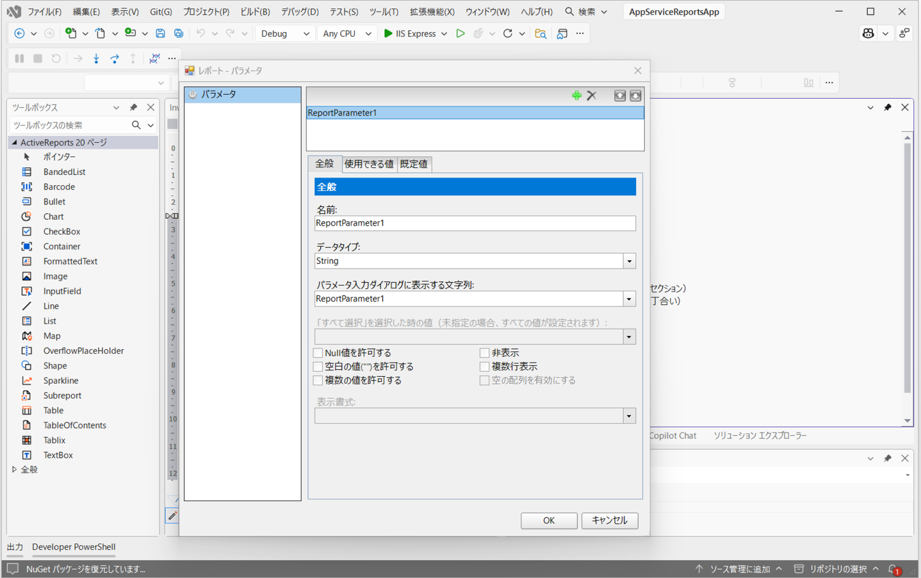
Task: Open the データタイプ dropdown showing String
Action: pos(630,261)
